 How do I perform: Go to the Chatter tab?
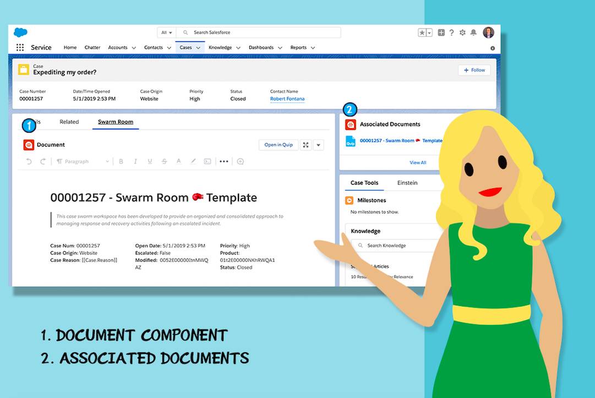click(92, 47)
